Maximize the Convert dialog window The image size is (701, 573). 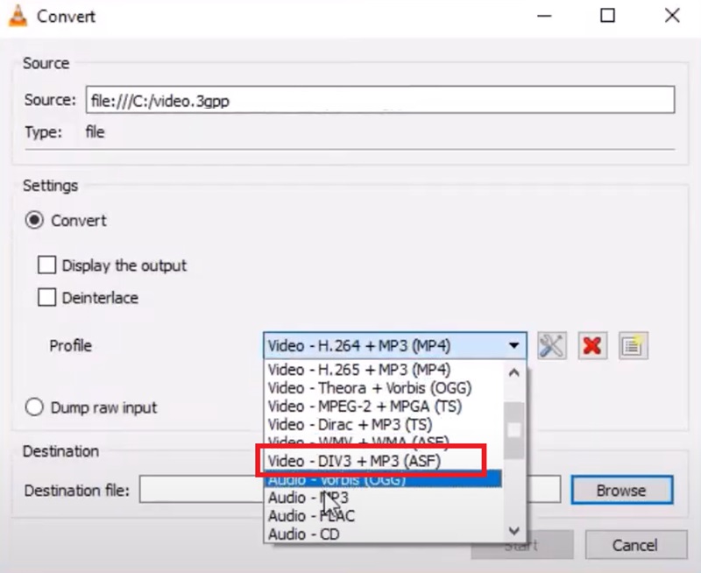click(607, 16)
